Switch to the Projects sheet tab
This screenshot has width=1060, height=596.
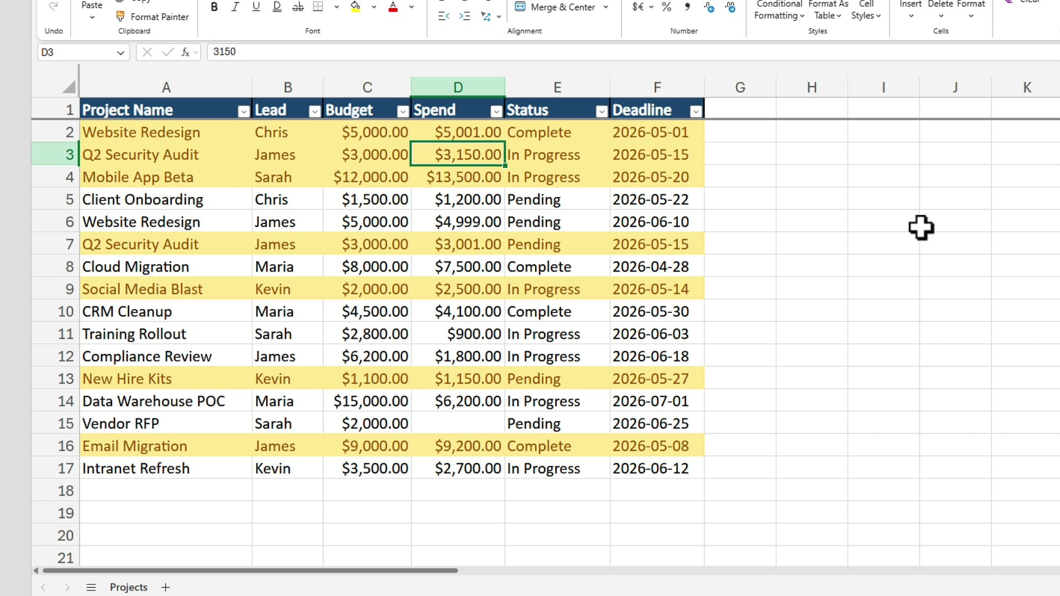tap(129, 587)
